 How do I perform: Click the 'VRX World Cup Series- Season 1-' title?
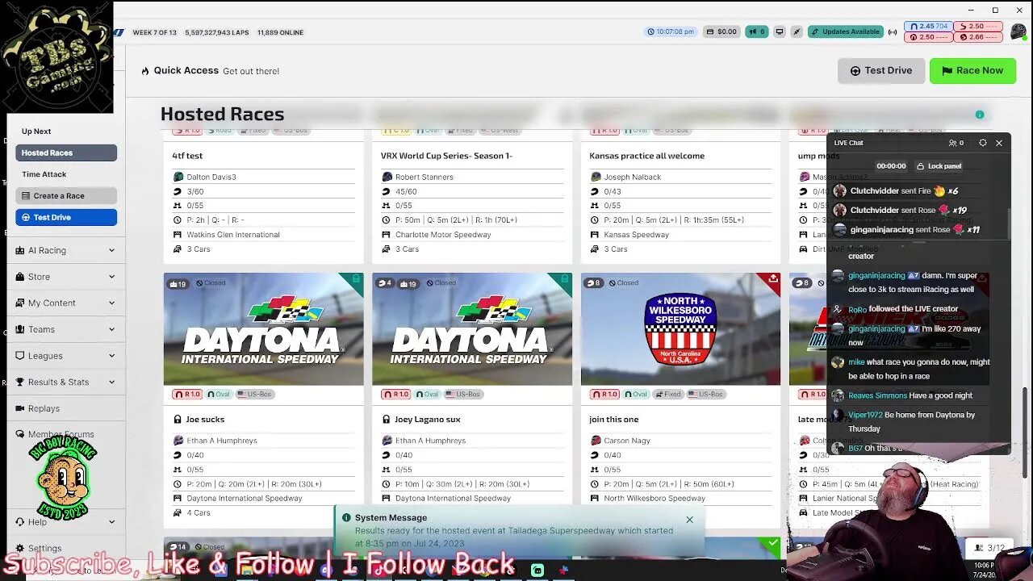point(446,156)
